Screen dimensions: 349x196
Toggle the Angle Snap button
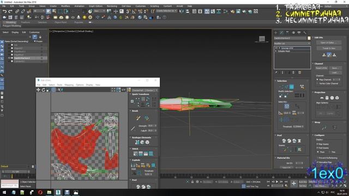134,11
